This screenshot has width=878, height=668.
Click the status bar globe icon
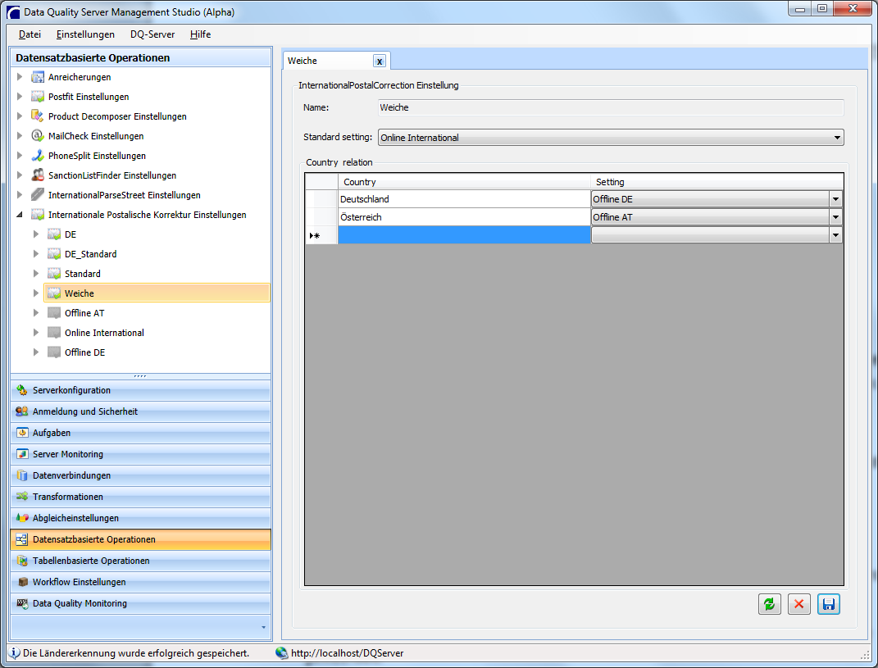click(282, 653)
